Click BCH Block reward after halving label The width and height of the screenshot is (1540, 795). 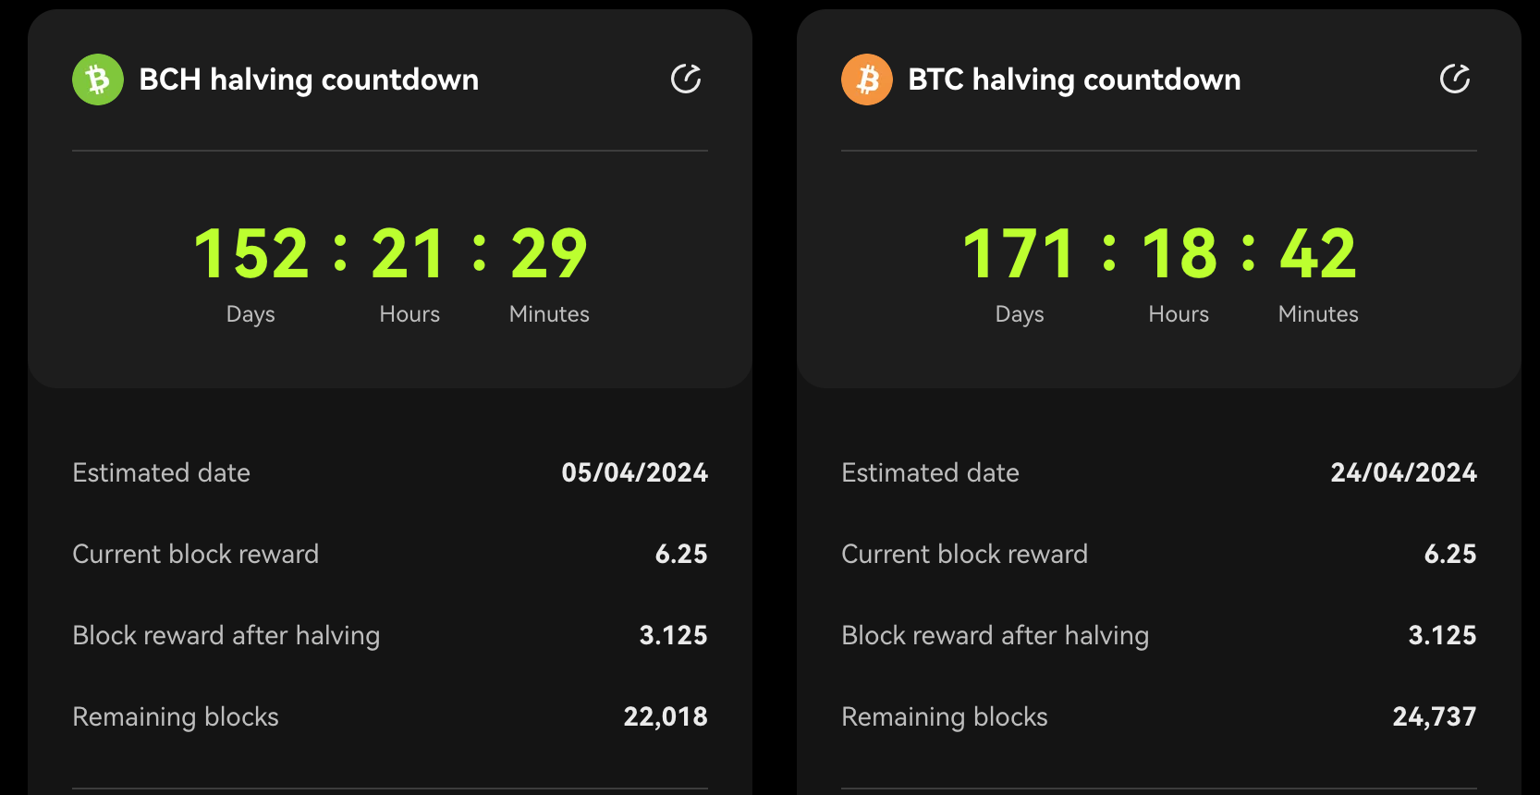pyautogui.click(x=226, y=636)
